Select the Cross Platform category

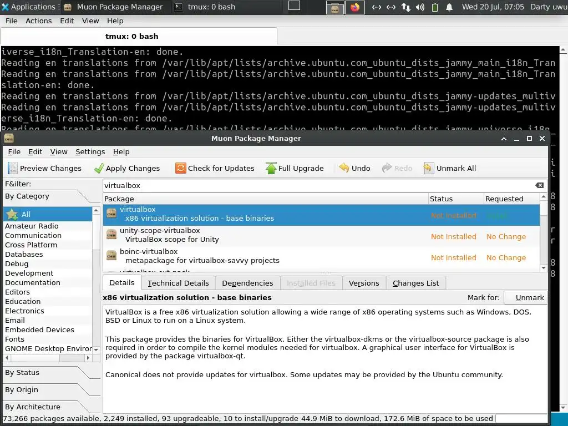[48, 245]
